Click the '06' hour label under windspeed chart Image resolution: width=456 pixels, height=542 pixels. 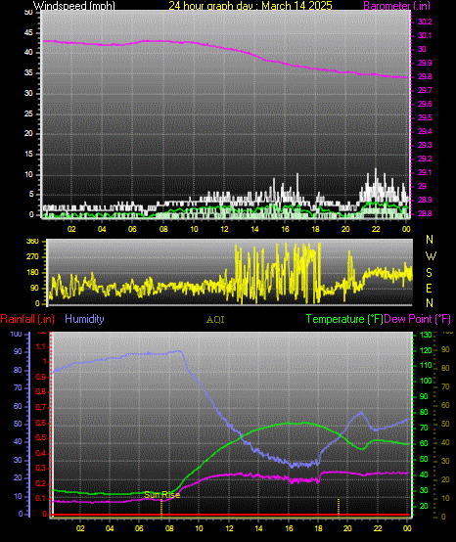(132, 229)
